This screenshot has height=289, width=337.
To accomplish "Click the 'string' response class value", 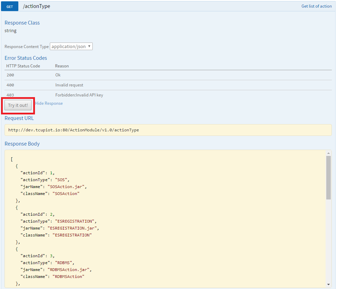I will (x=10, y=31).
